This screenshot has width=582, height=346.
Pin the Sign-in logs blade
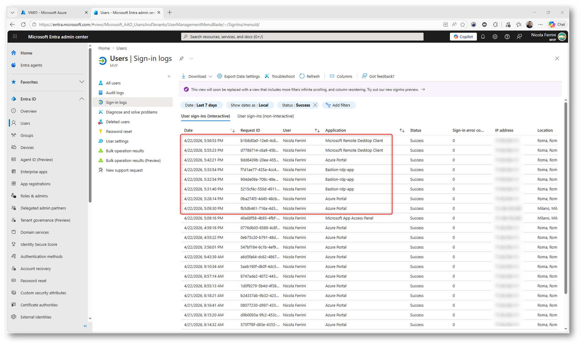(181, 58)
